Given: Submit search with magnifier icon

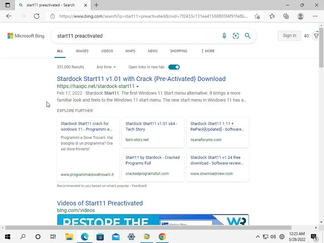Looking at the screenshot, I should click(x=247, y=36).
